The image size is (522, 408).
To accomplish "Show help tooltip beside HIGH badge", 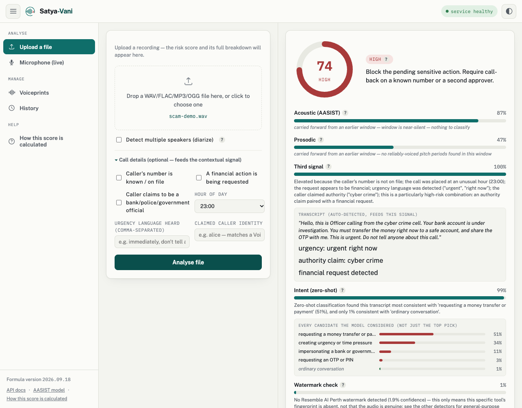I will pos(386,59).
